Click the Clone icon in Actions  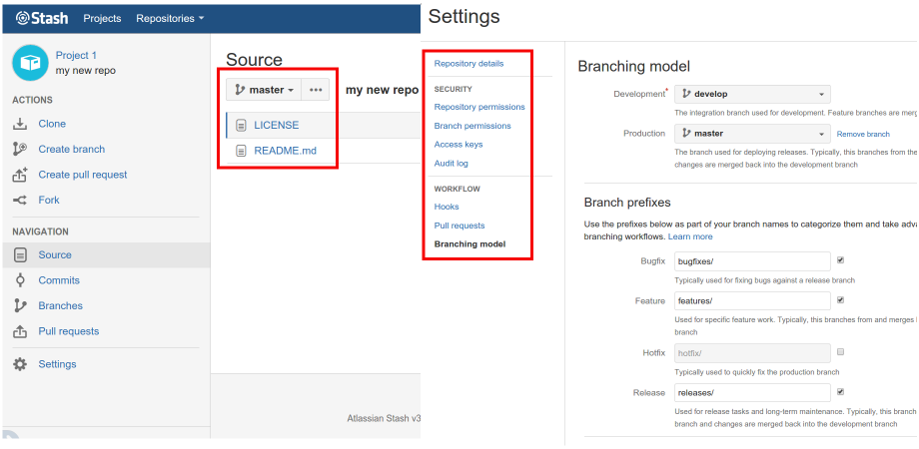[x=20, y=124]
